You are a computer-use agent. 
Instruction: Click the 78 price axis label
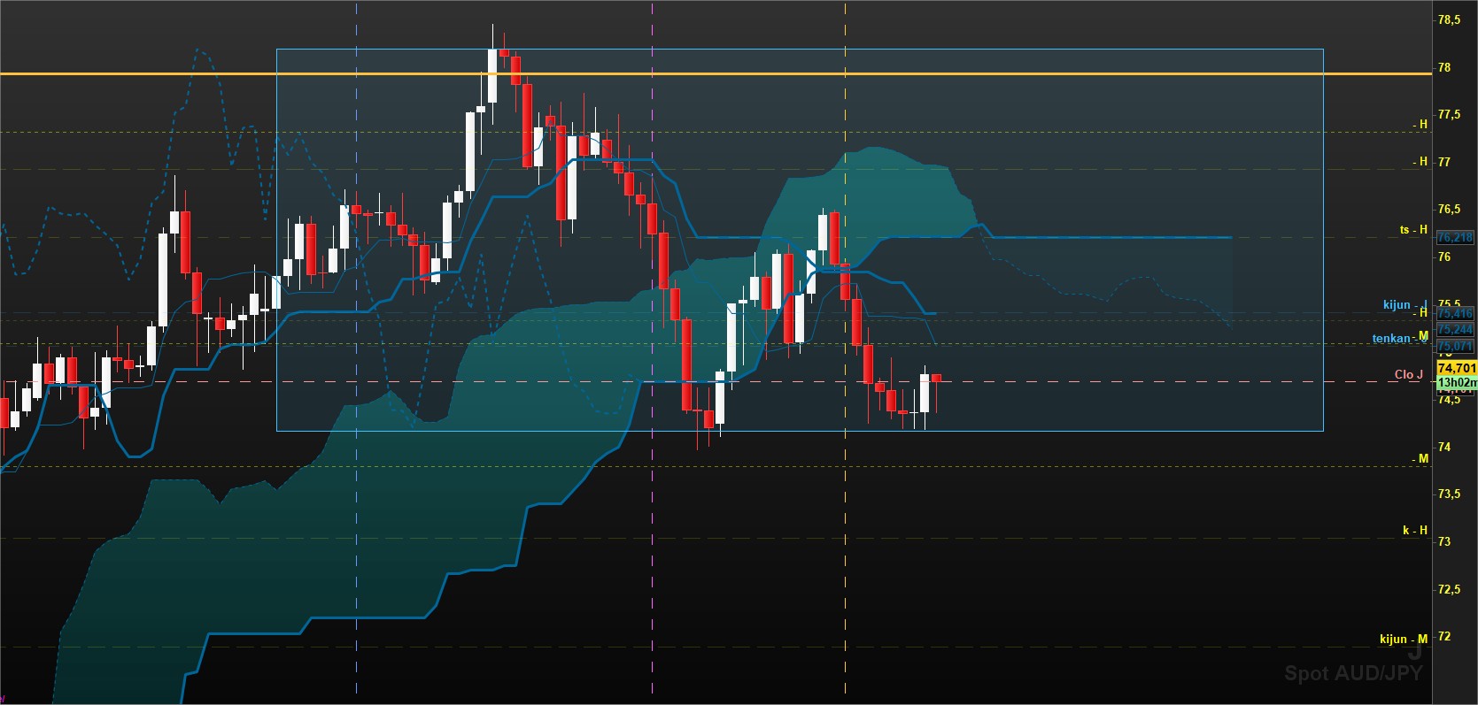[x=1444, y=67]
